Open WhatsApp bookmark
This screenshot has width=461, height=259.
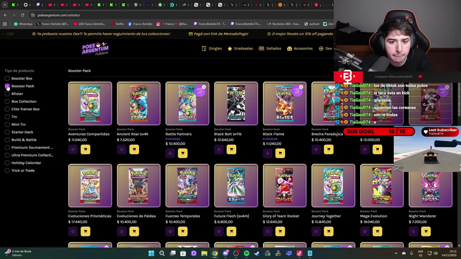click(x=23, y=24)
